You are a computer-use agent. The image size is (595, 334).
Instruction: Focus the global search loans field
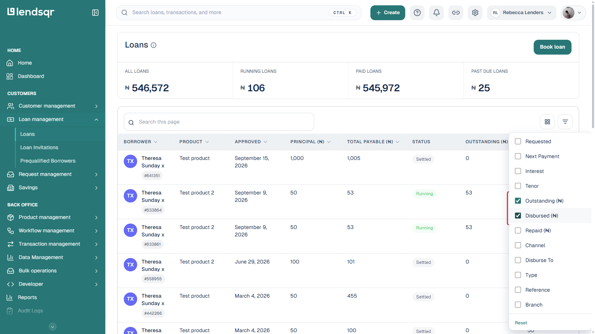pyautogui.click(x=239, y=13)
